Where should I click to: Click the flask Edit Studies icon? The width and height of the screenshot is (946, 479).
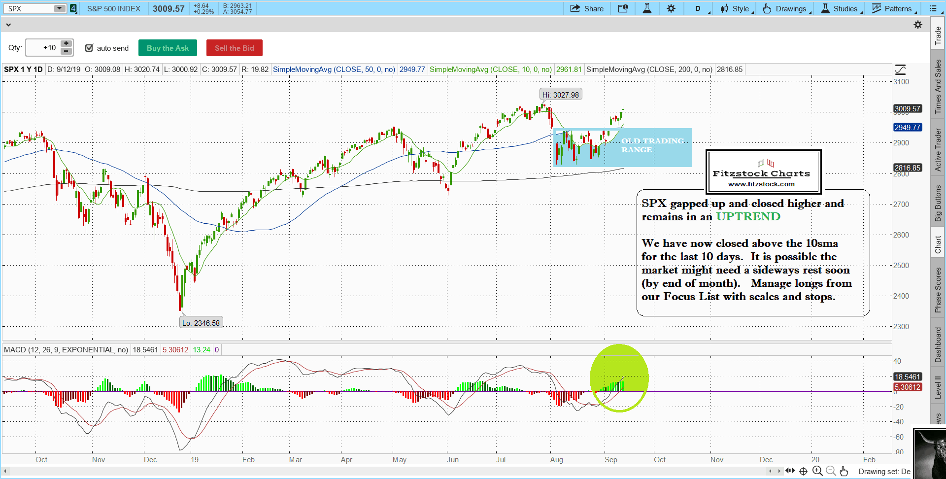(x=647, y=8)
